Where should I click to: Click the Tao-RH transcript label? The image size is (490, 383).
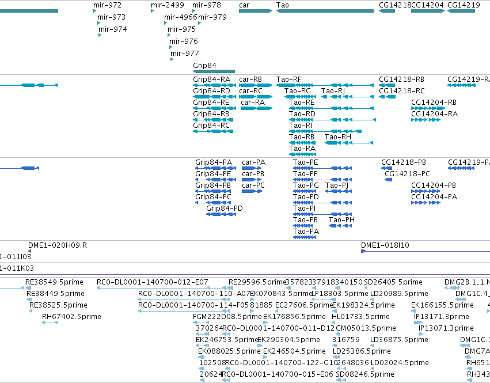(338, 137)
